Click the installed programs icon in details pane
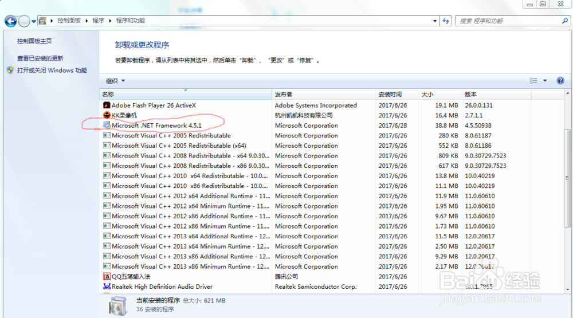Screen dimensions: 573x318 (x=117, y=305)
